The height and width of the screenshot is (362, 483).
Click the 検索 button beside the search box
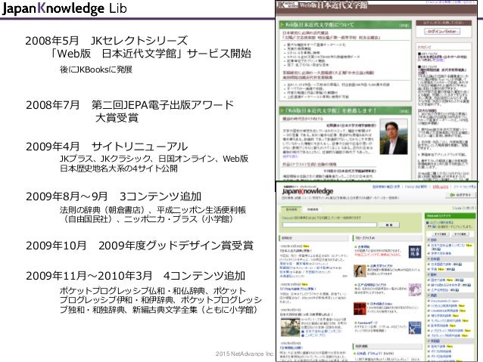tap(388, 224)
